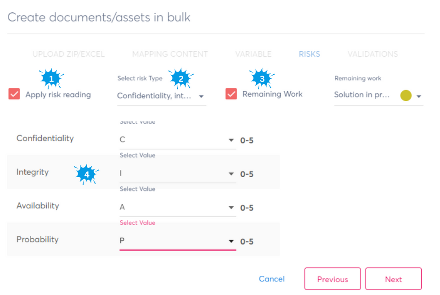The image size is (440, 295).
Task: Expand the Availability value dropdown
Action: tap(177, 208)
